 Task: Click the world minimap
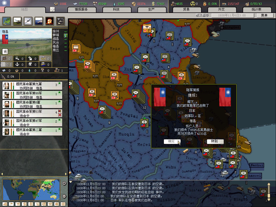coord(31,190)
